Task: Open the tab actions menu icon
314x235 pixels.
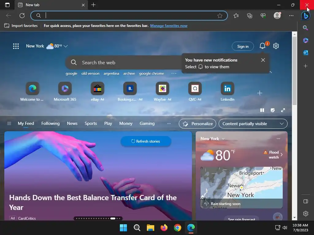Action: (7, 5)
